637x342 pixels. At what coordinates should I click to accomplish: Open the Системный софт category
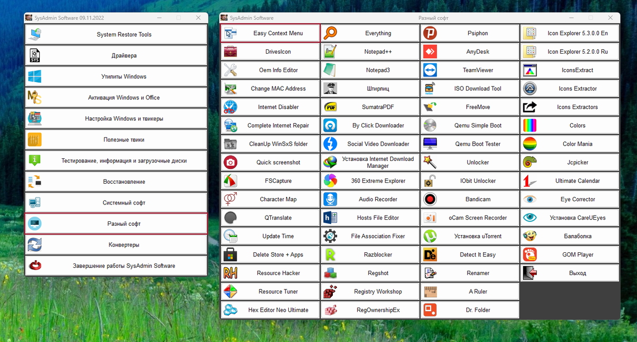(x=116, y=203)
